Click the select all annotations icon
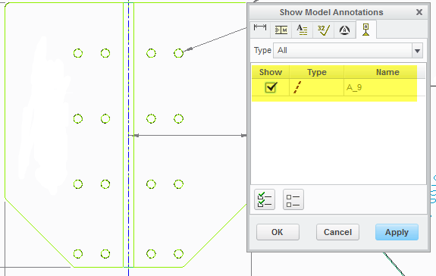The image size is (436, 276). (x=265, y=199)
